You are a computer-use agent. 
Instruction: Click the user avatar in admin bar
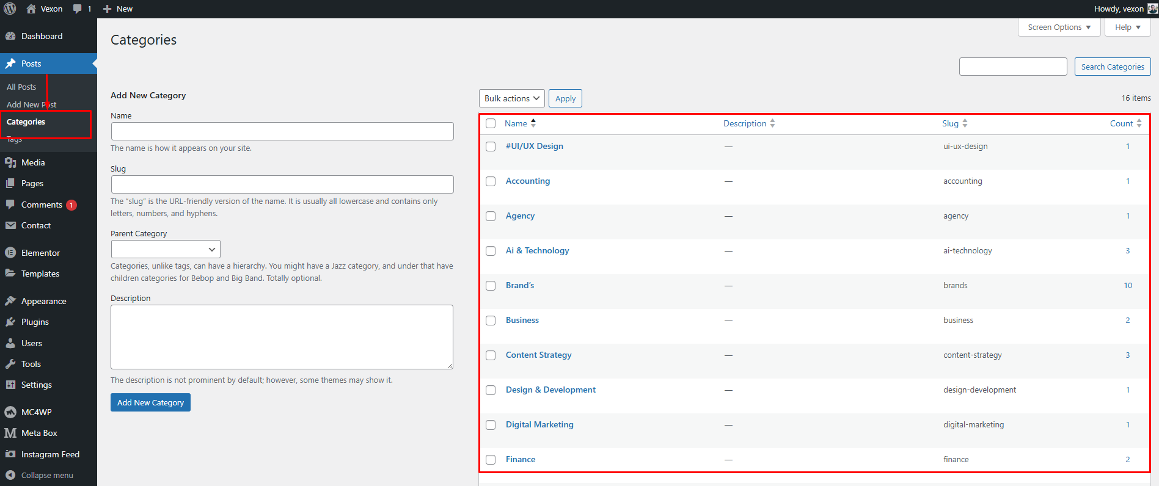(1152, 9)
